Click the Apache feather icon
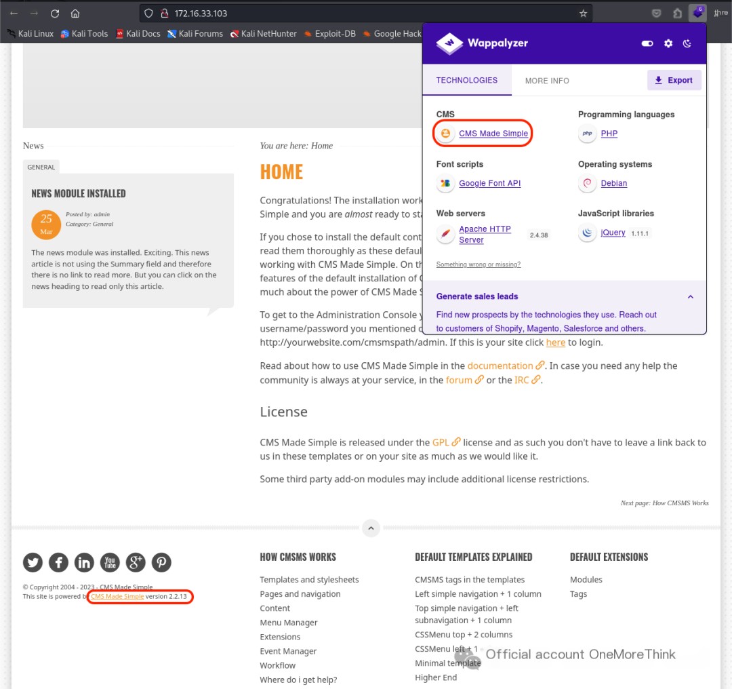Image resolution: width=732 pixels, height=689 pixels. pyautogui.click(x=445, y=233)
